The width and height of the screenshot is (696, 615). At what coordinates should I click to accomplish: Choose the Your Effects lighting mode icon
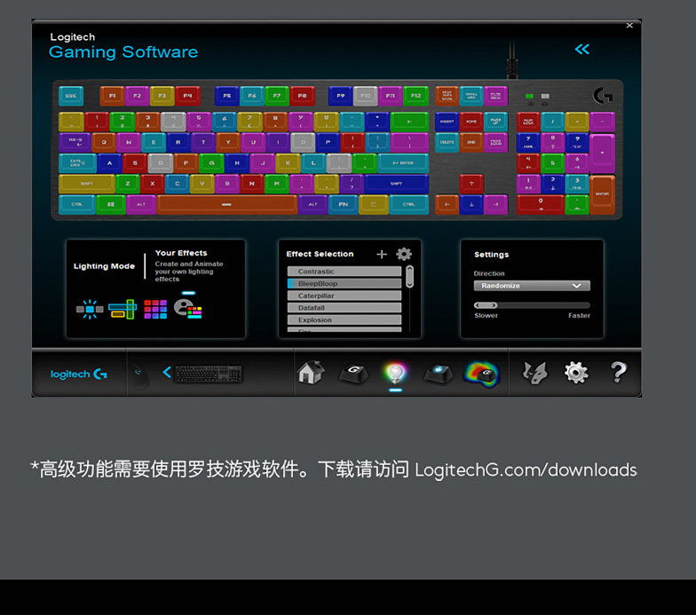click(x=188, y=309)
